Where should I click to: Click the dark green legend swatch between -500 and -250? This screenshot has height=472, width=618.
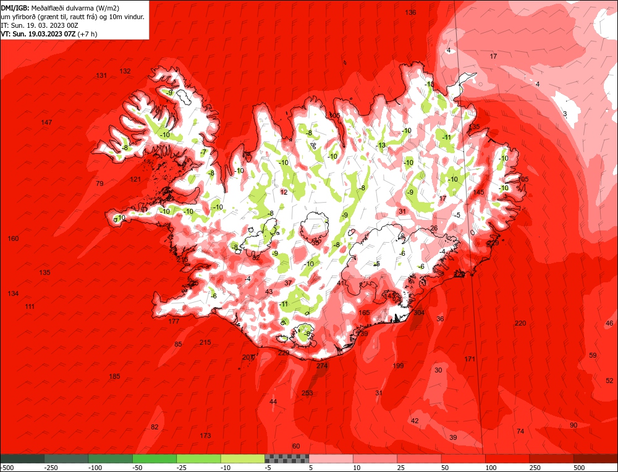coord(22,458)
